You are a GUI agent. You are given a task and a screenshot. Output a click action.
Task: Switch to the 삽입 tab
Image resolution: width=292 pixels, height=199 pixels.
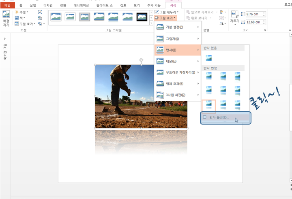coord(33,5)
